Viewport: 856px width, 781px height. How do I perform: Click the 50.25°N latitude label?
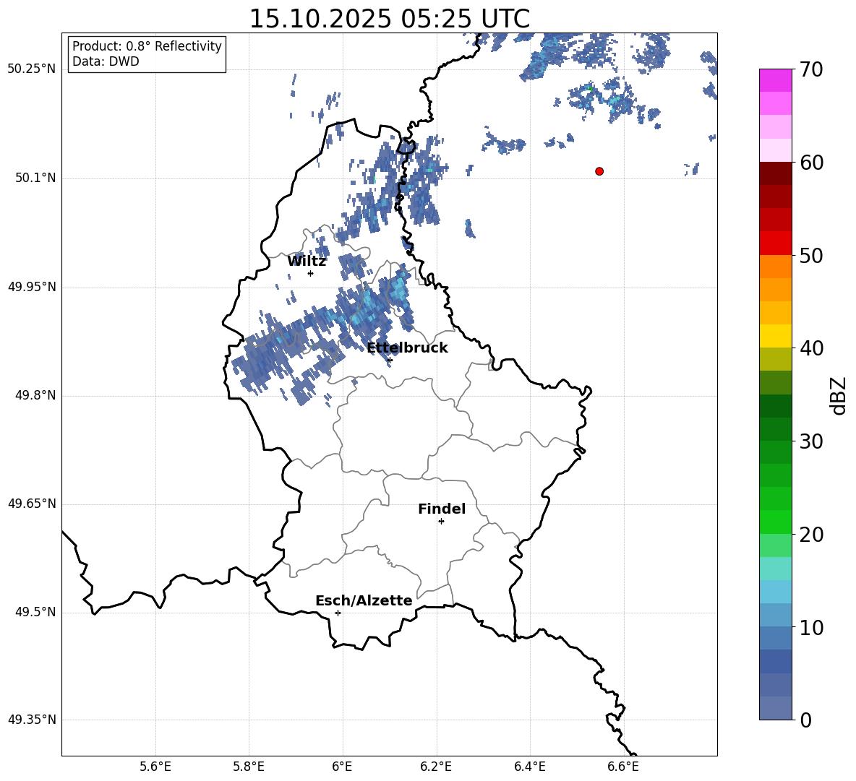(x=32, y=69)
